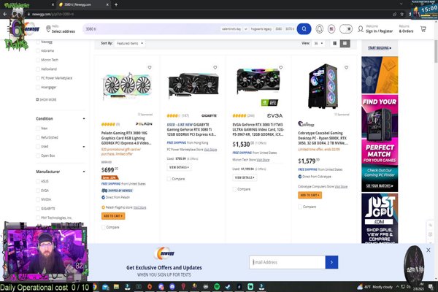Check the NVIDIA manufacturer filter
The image size is (438, 292).
click(38, 199)
